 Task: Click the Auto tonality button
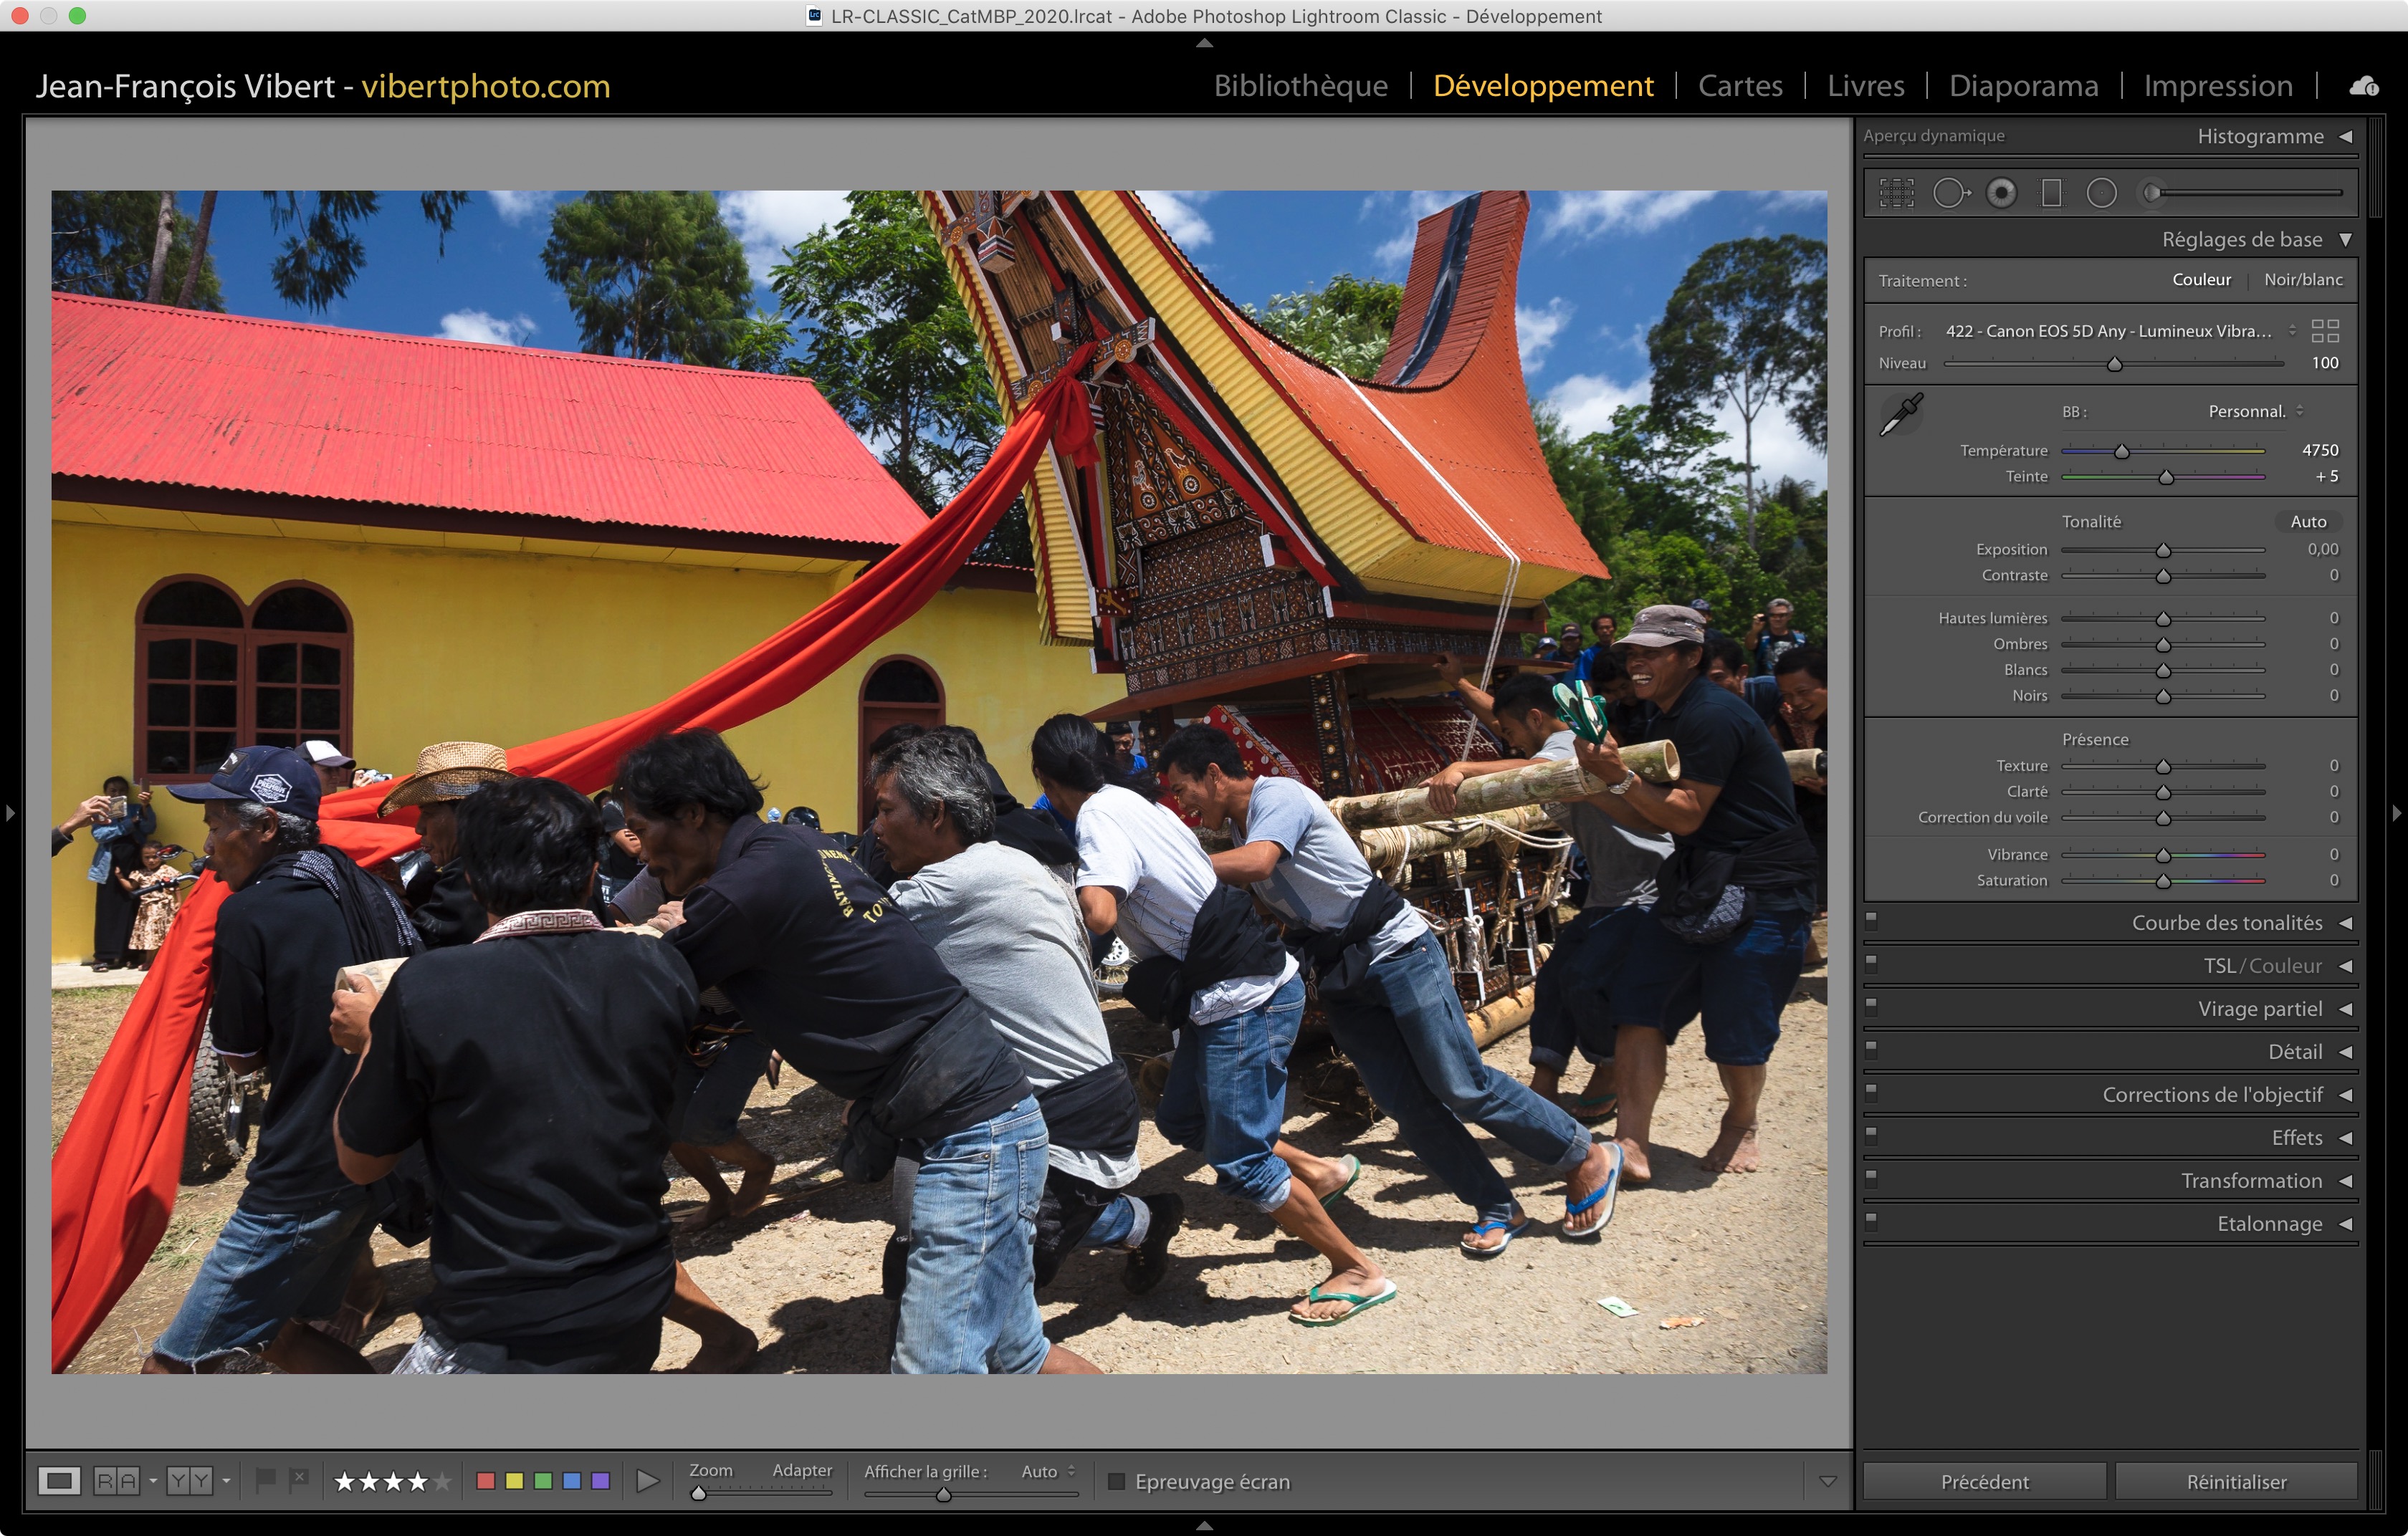[2308, 522]
